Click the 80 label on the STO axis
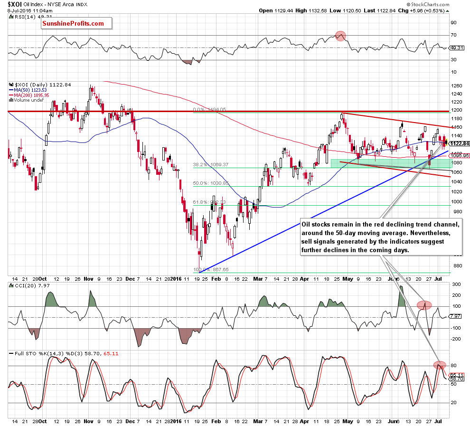This screenshot has height=426, width=470. (453, 365)
